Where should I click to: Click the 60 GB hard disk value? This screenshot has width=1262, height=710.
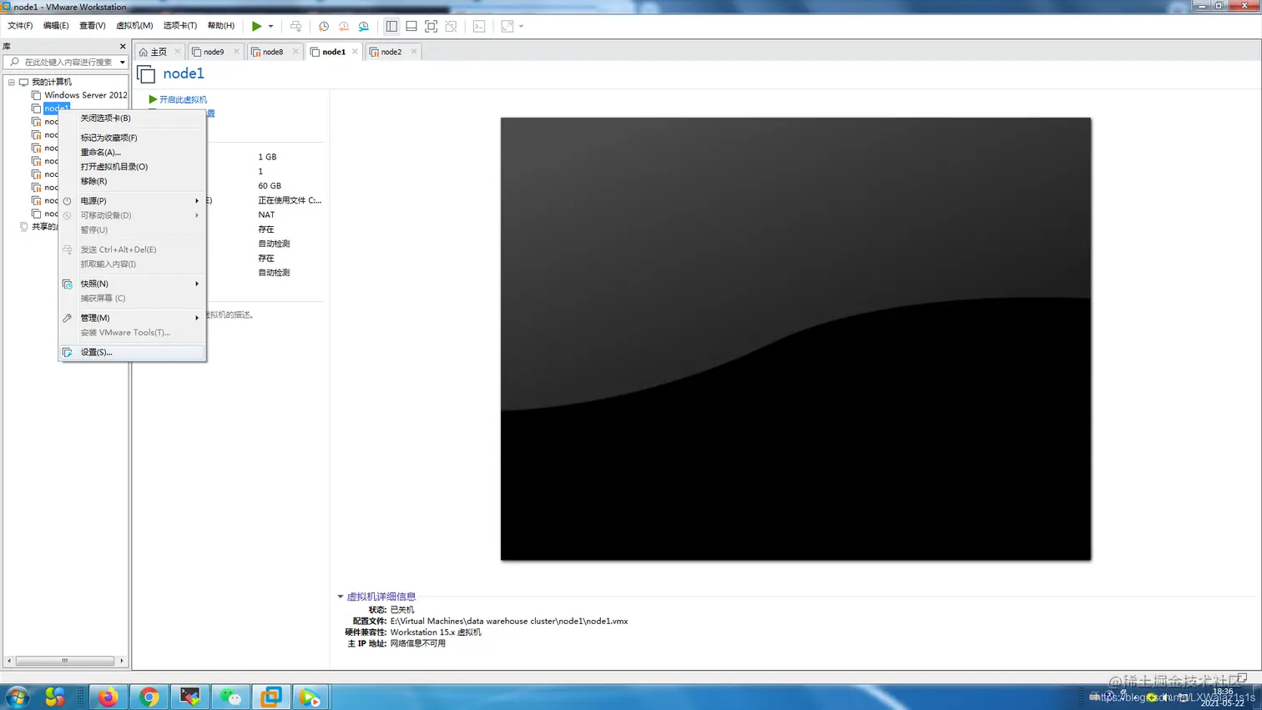click(270, 186)
